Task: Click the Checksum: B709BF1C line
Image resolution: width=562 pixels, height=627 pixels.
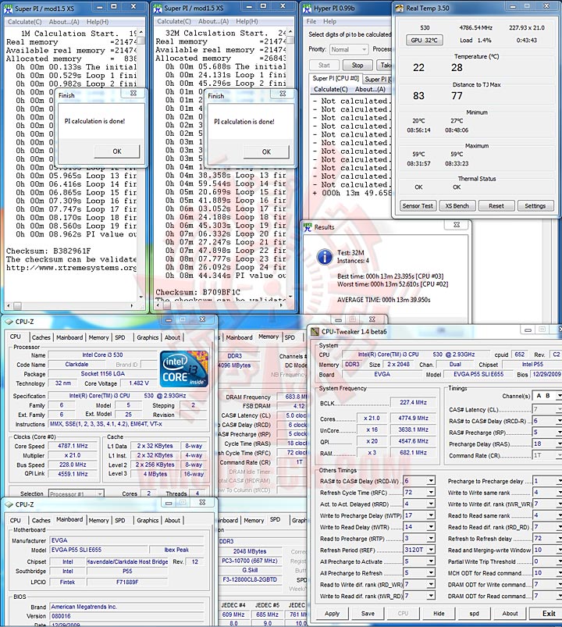Action: 197,292
